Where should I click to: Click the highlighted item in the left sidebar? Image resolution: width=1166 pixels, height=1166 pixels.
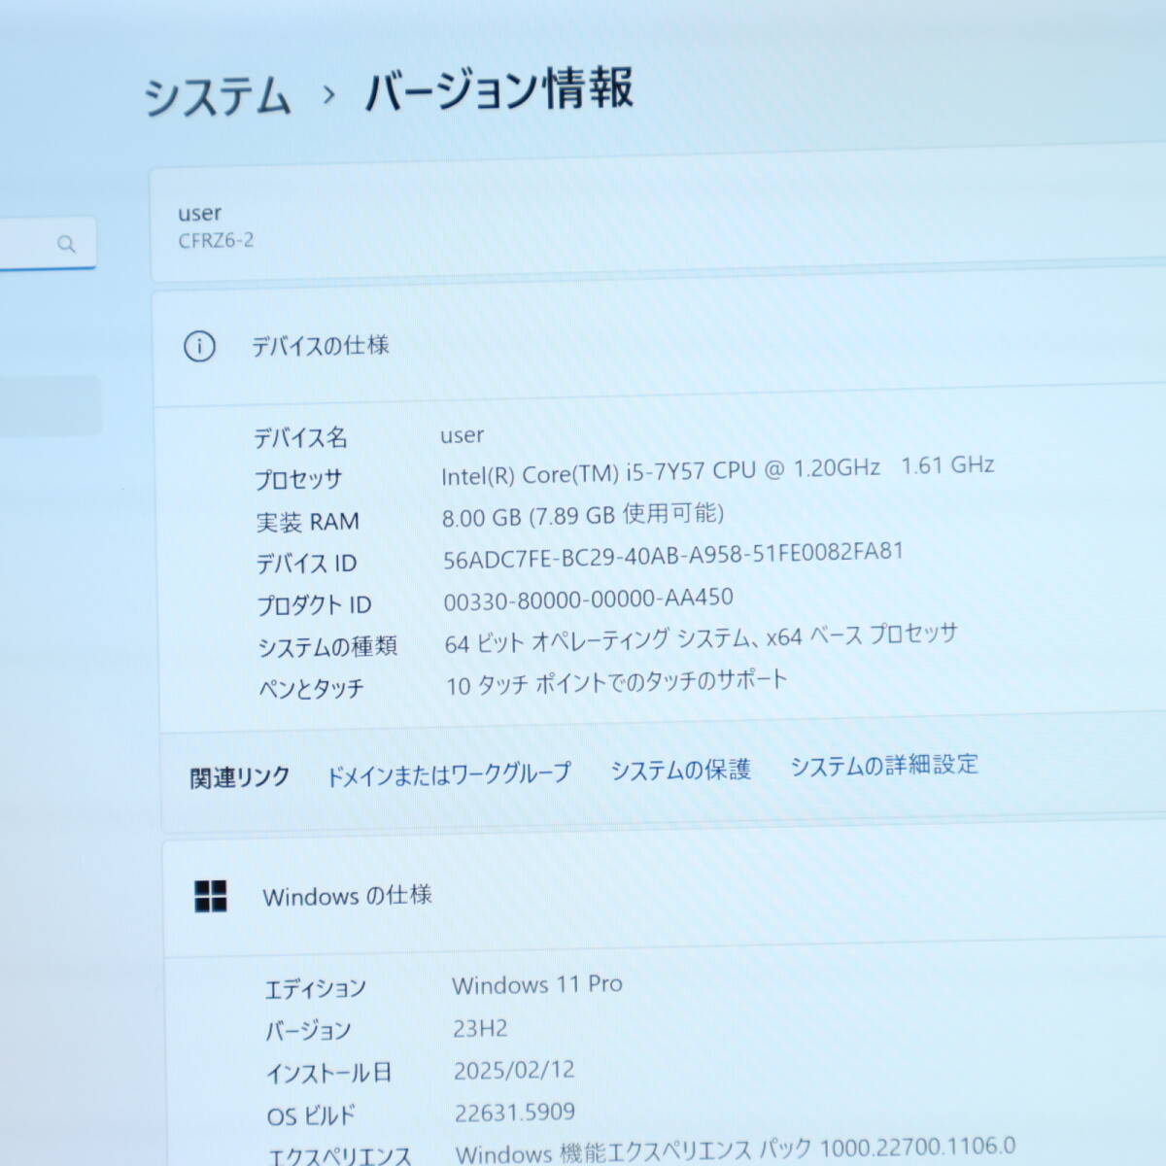tap(51, 405)
